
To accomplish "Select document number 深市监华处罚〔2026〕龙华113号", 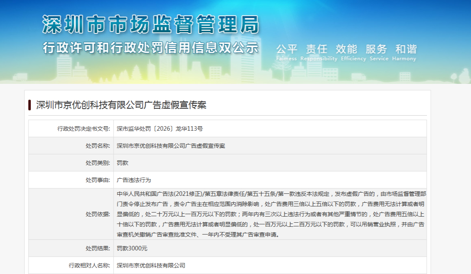I will click(x=160, y=129).
